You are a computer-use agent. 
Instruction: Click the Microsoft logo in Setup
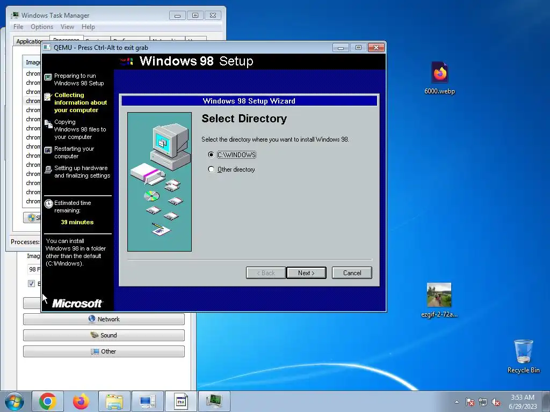[x=77, y=304]
